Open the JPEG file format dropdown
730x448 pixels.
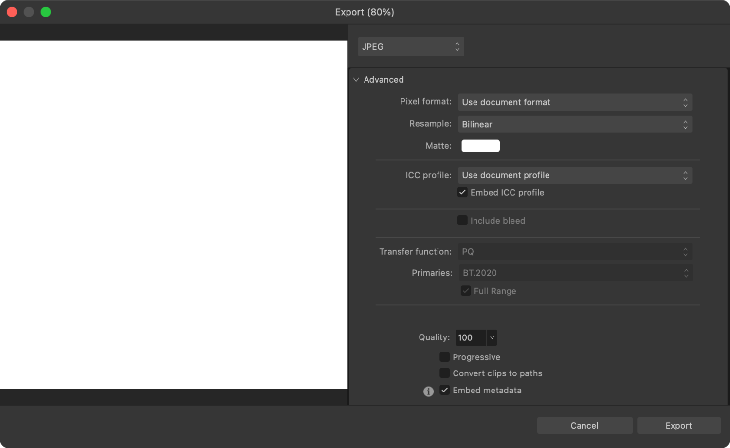coord(411,46)
